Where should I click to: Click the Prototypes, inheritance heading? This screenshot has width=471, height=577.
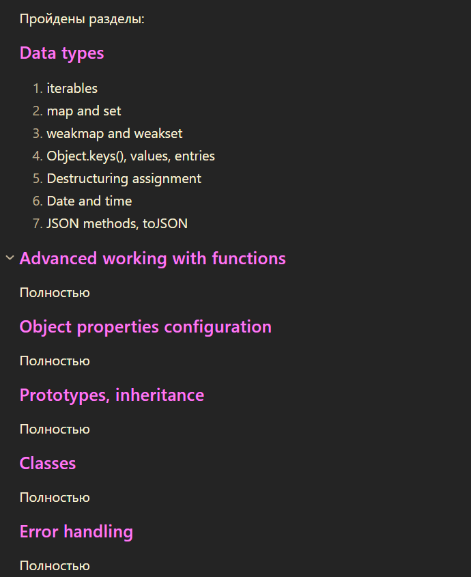tap(112, 395)
